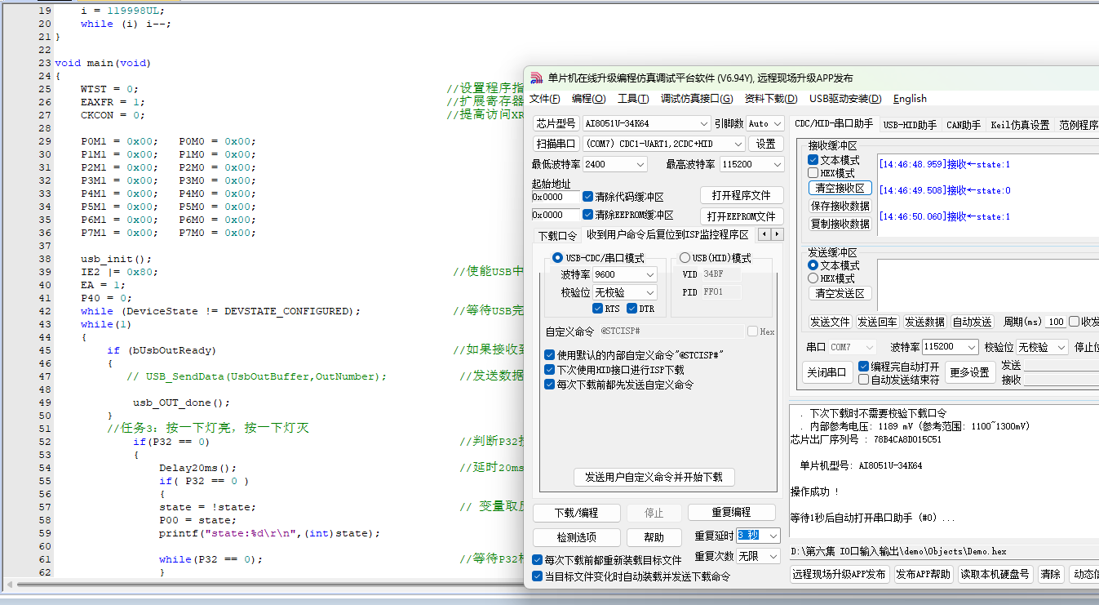Click 发送用户自定义命令并开始下载 button
Screen dimensions: 1099x605
[654, 477]
